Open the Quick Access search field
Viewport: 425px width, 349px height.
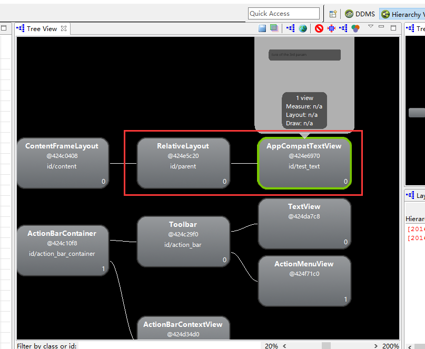tap(284, 13)
